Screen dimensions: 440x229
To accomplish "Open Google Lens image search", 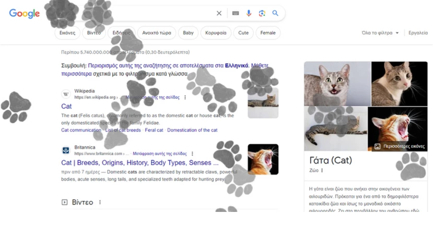I will tap(262, 13).
